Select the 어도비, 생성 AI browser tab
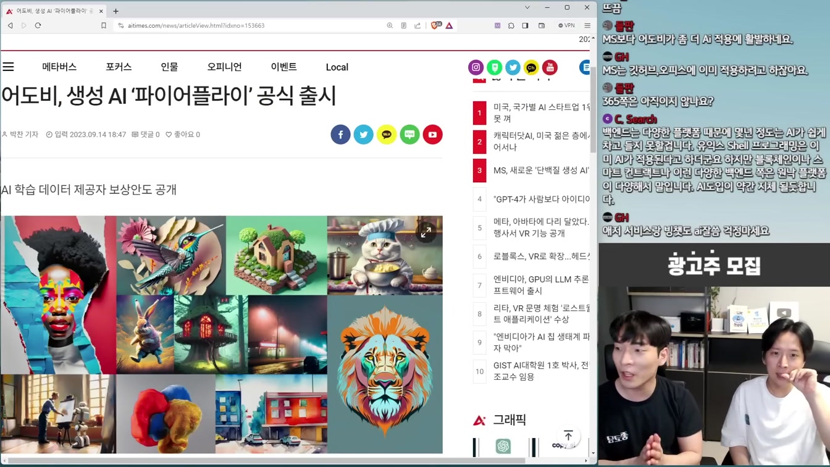Screen dimensions: 830x467 point(54,11)
